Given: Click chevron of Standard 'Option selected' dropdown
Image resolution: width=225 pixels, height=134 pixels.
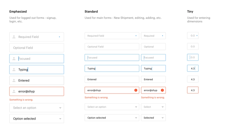Looking at the screenshot, I should coord(136,118).
